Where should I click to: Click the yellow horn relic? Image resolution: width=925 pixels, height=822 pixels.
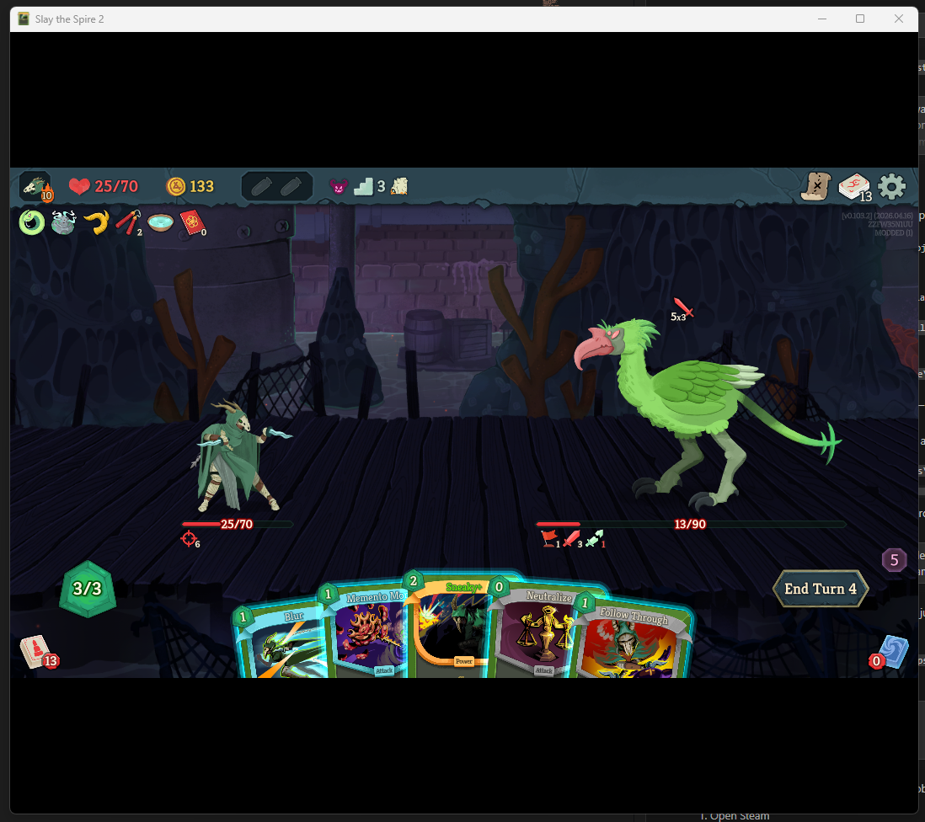[x=96, y=222]
